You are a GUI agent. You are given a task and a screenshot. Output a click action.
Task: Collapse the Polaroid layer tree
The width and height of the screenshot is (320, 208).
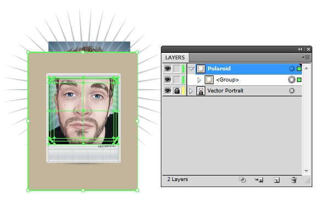click(191, 69)
